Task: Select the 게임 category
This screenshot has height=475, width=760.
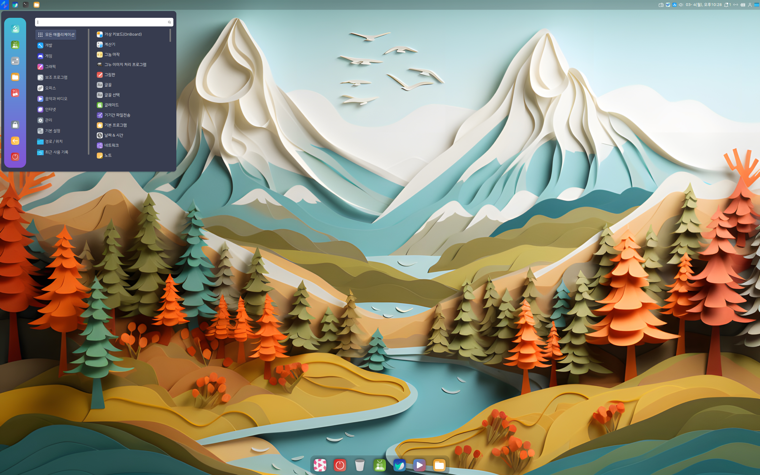Action: (45, 56)
